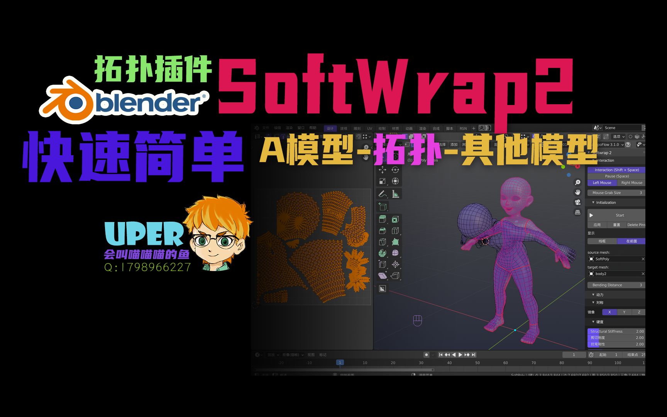Enable Y axis in the 镜像 mirror options
This screenshot has height=417, width=667.
(x=624, y=312)
